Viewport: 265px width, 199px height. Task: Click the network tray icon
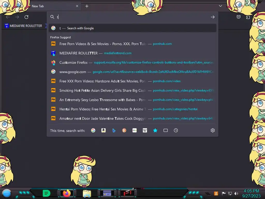point(230,193)
